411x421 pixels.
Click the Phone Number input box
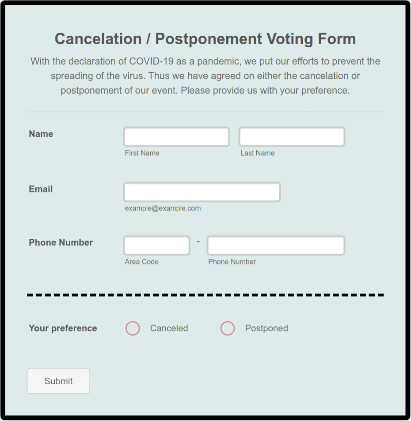click(275, 245)
